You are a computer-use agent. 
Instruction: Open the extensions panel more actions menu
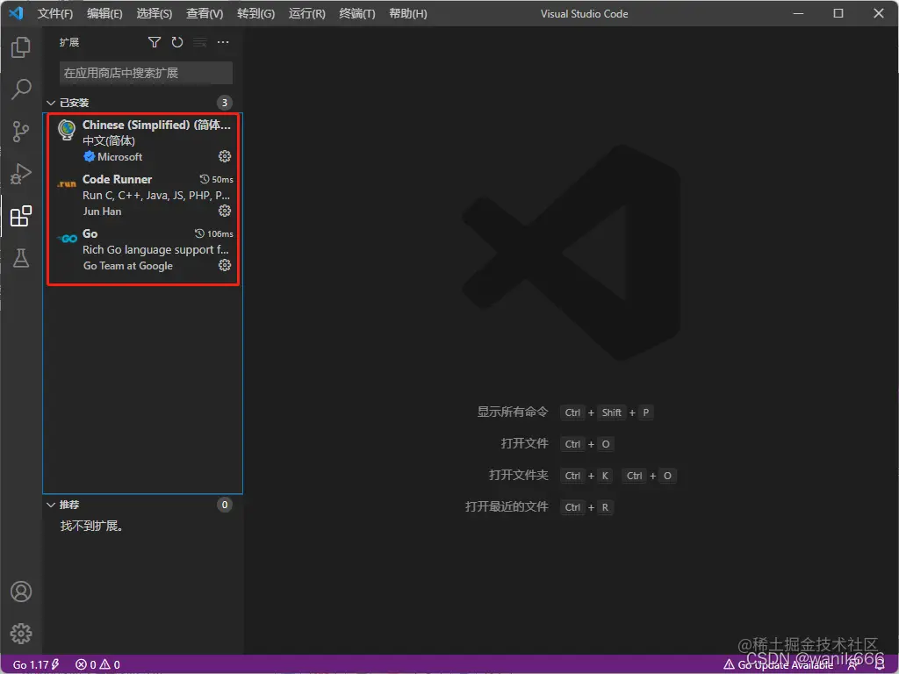223,42
